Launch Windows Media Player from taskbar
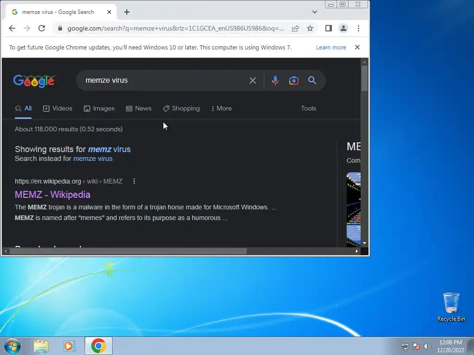 pos(69,346)
